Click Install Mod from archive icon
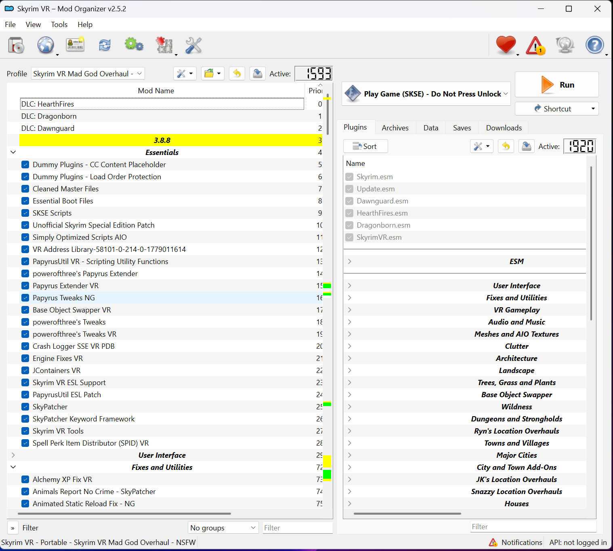Screen dimensions: 613x551 [16, 45]
